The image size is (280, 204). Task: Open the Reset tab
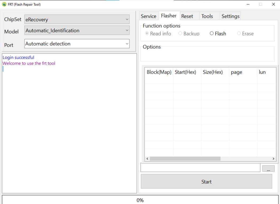tap(187, 16)
